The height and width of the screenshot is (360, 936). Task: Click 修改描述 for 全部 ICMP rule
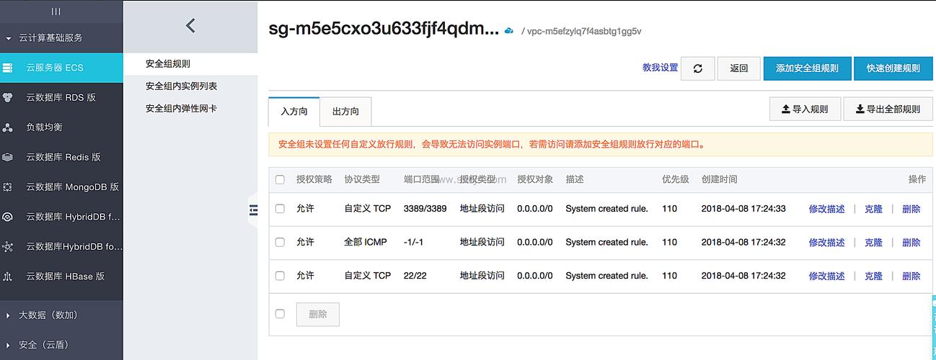826,243
